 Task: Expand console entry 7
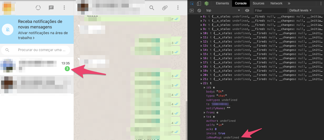(201, 21)
